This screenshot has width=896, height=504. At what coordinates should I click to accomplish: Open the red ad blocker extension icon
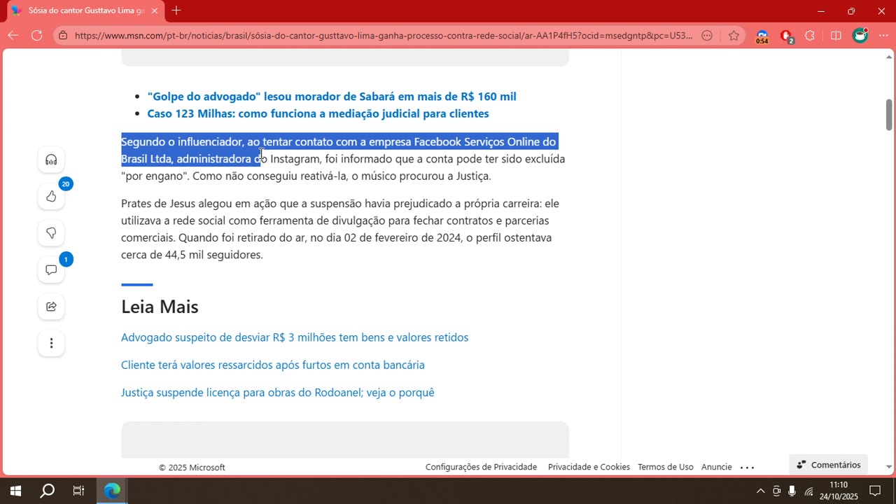pos(786,36)
